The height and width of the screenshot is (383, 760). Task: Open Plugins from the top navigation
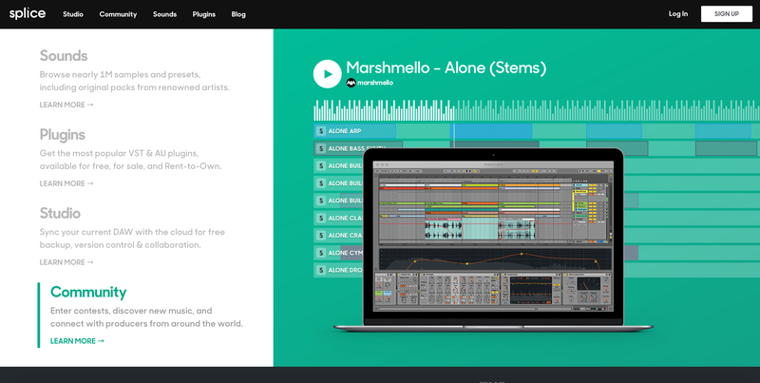203,14
